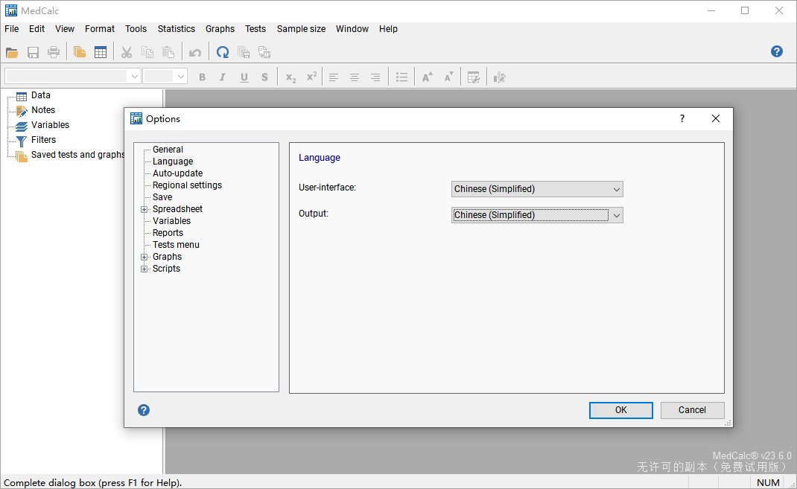The height and width of the screenshot is (489, 797).
Task: Open the Statistics menu
Action: [x=177, y=29]
